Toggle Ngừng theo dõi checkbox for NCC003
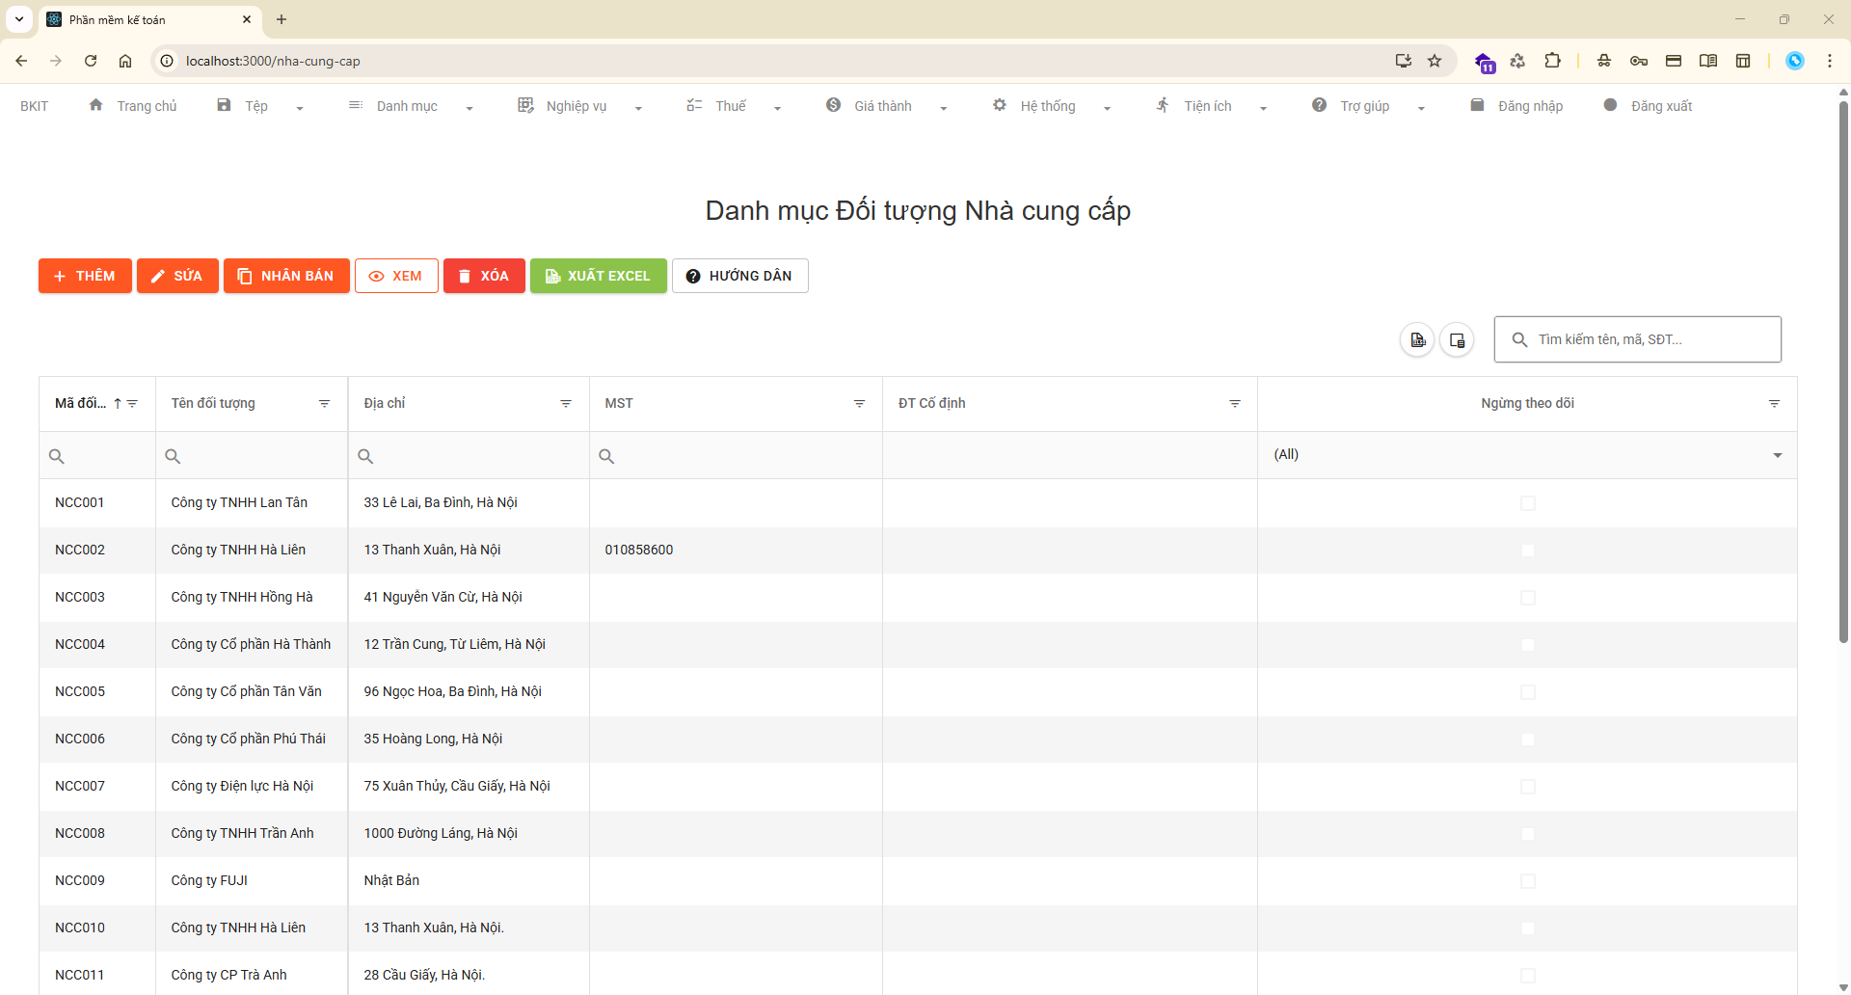The height and width of the screenshot is (995, 1851). 1527,598
